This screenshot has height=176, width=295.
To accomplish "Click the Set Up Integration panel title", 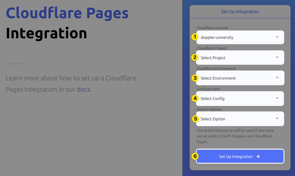I will [240, 12].
